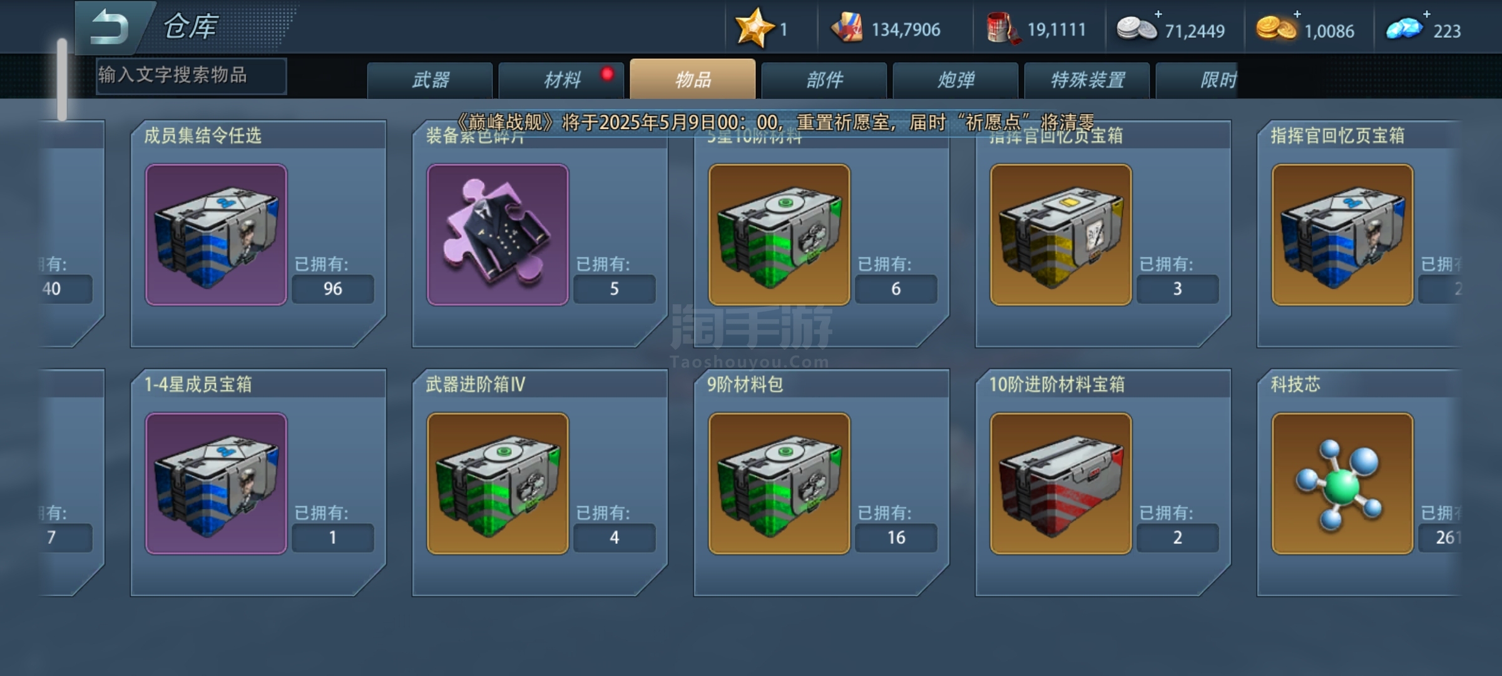Open the 1-4星成员宝箱 crate icon
Screen dimensions: 1502x676
point(216,483)
